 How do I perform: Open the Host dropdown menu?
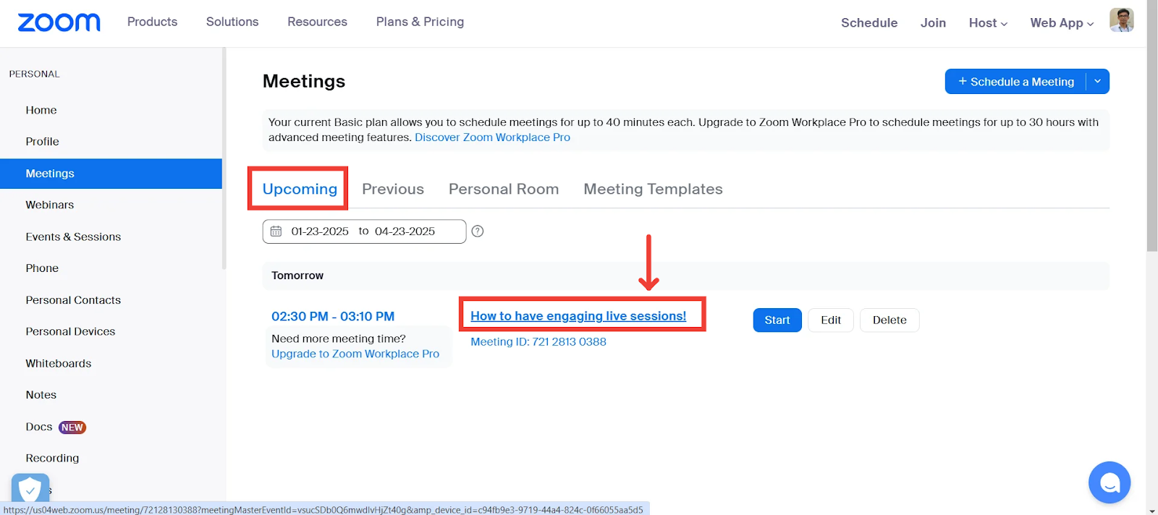[x=988, y=23]
